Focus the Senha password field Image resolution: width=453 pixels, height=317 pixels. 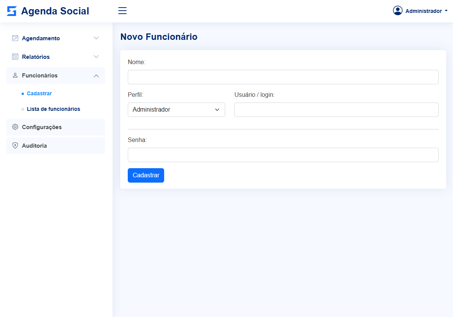pyautogui.click(x=283, y=155)
